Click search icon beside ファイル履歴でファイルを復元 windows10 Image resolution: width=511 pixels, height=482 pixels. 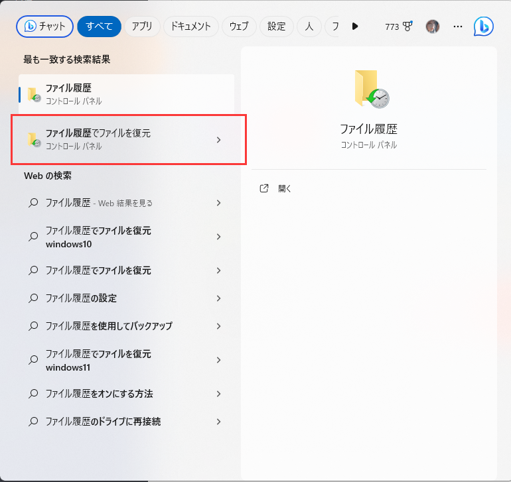click(x=33, y=237)
